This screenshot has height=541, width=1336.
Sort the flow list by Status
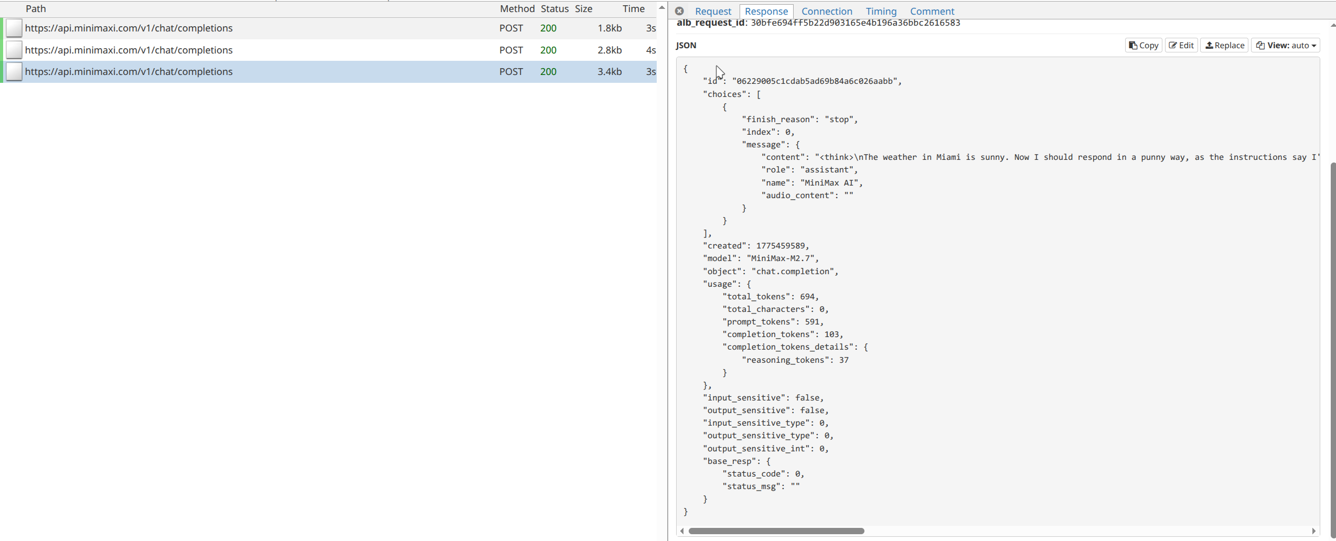(x=554, y=9)
